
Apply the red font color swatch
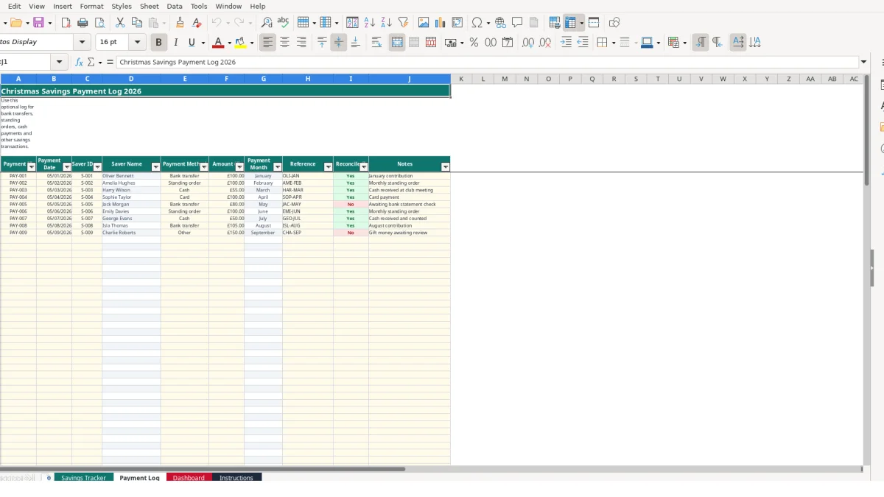[x=217, y=43]
